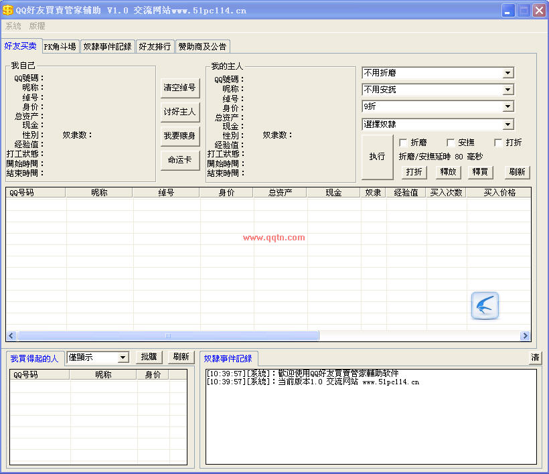This screenshot has height=474, width=549.
Task: Click the 清空绰号 button
Action: 180,88
